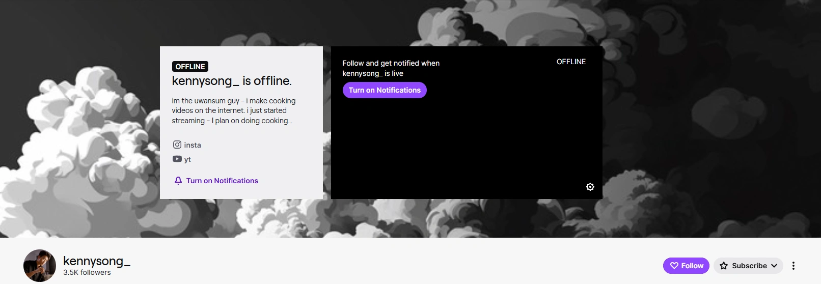Open the insta social link

[x=187, y=145]
